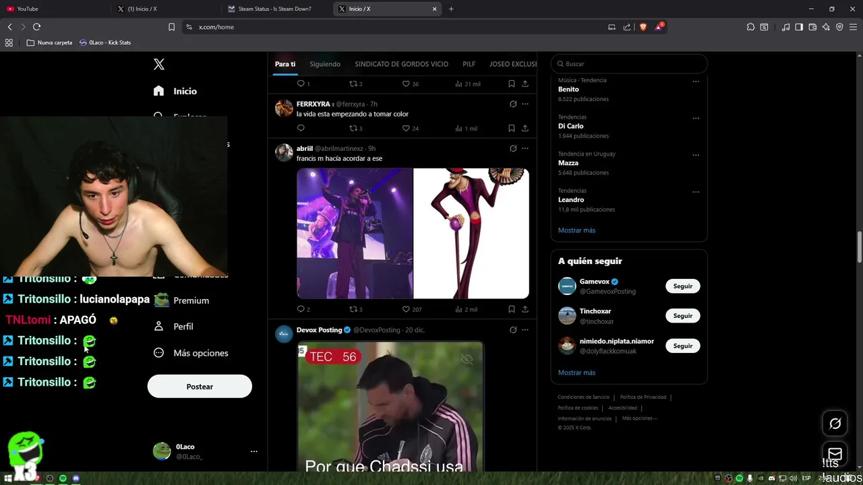The image size is (863, 485).
Task: Open more menu on abriil's post
Action: pos(525,148)
